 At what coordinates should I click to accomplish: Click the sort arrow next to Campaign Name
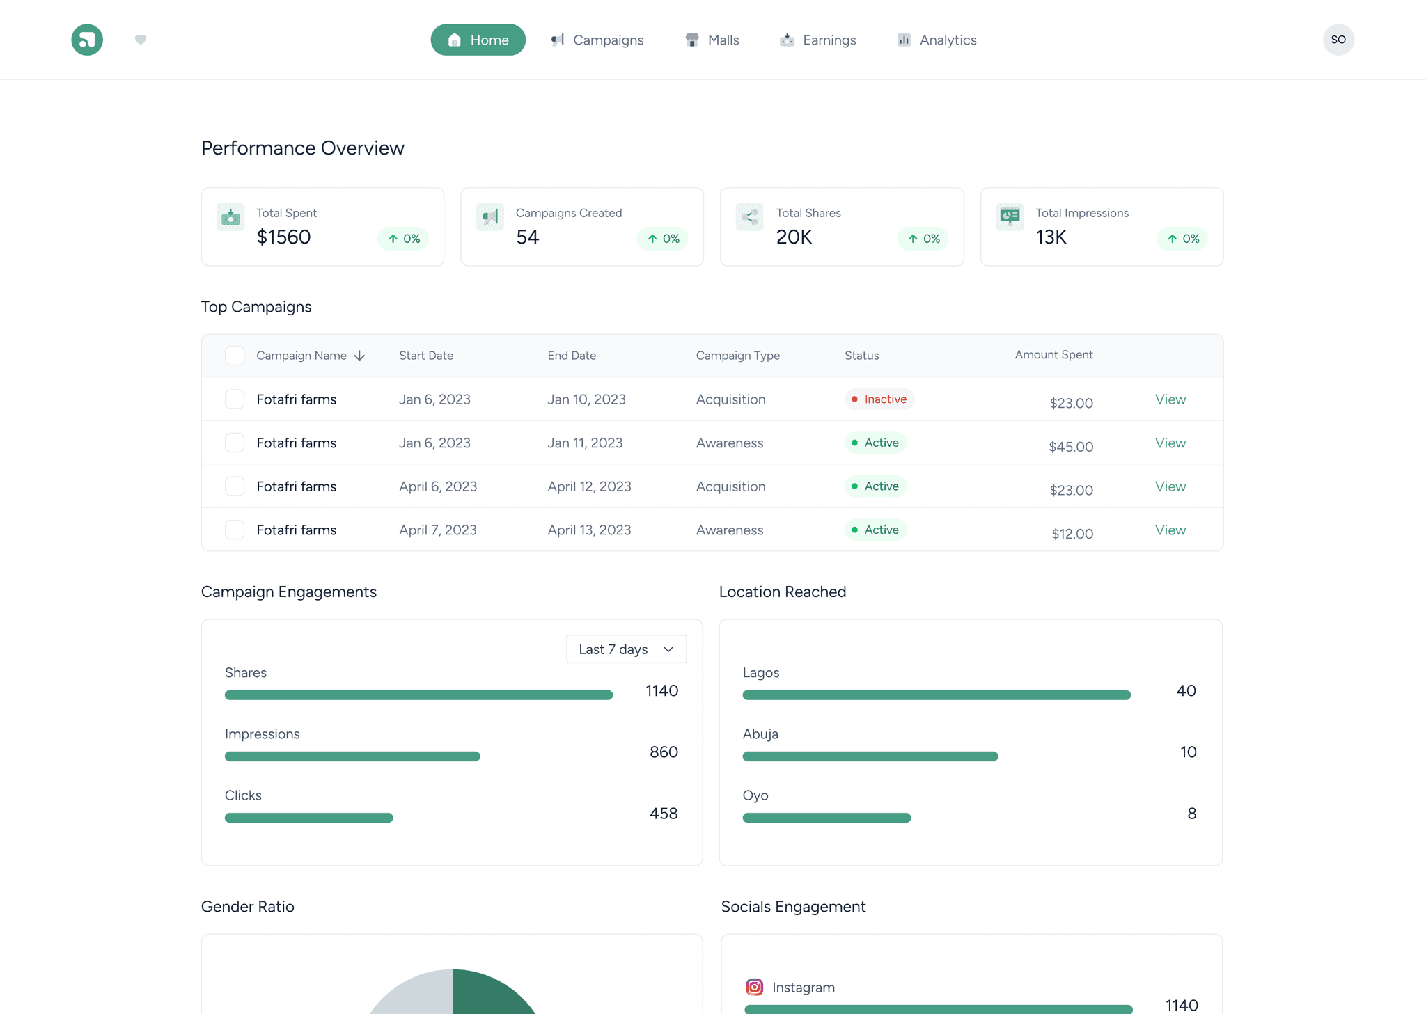(x=359, y=356)
